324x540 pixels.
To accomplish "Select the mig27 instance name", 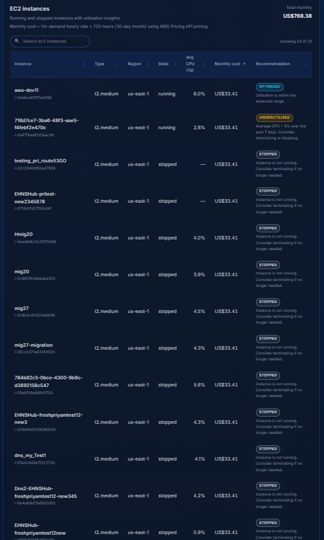I will (x=21, y=308).
